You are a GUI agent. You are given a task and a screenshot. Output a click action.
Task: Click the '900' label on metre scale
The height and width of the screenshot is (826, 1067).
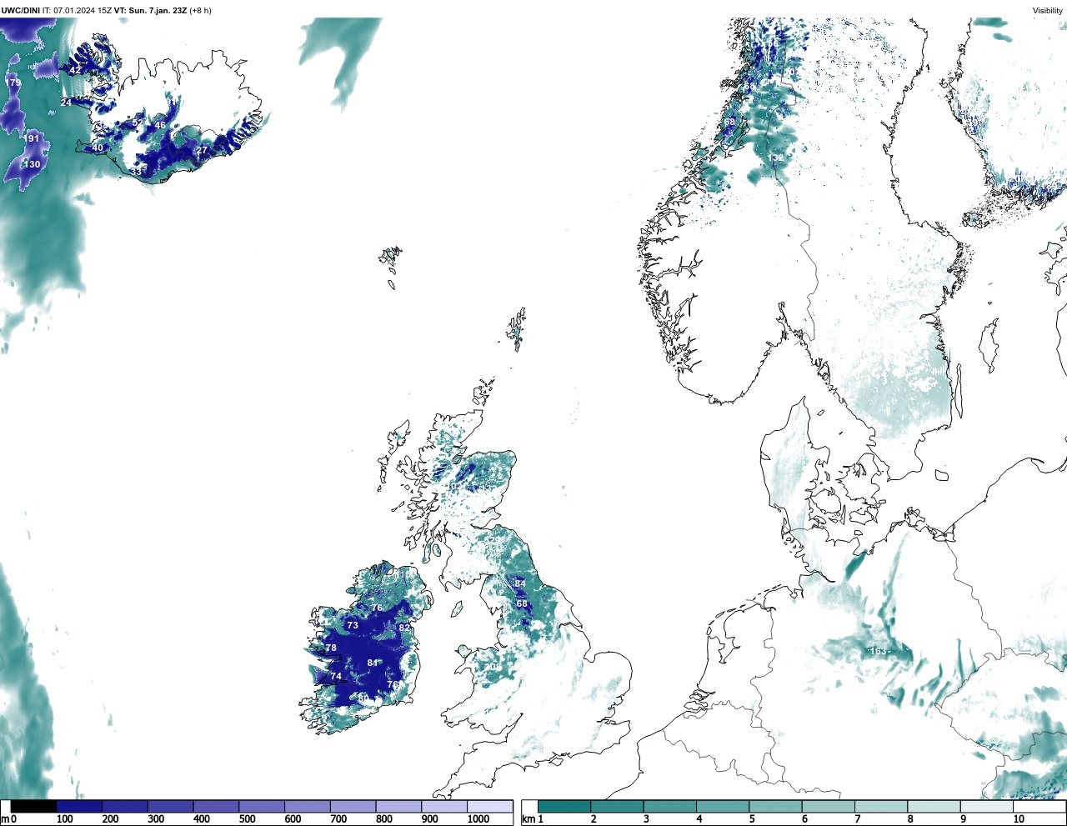pyautogui.click(x=430, y=819)
